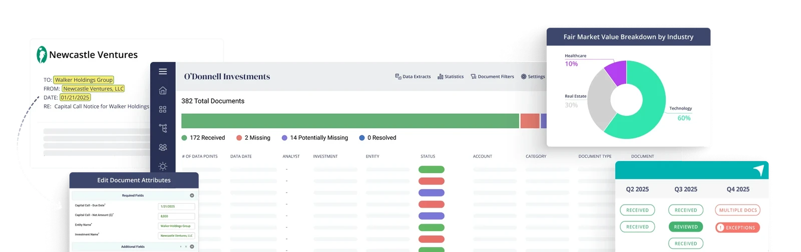Click the 382 Total Documents text
Image resolution: width=801 pixels, height=252 pixels.
click(x=213, y=101)
